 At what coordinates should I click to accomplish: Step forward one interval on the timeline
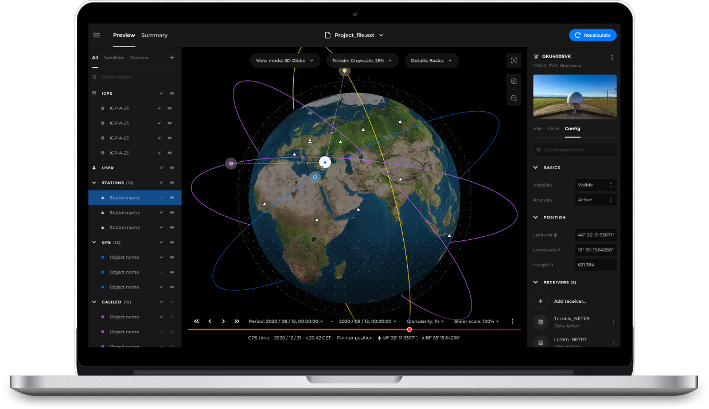coord(223,321)
